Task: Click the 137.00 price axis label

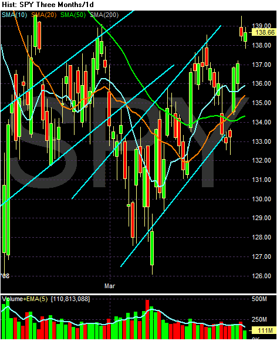Action: coord(262,65)
